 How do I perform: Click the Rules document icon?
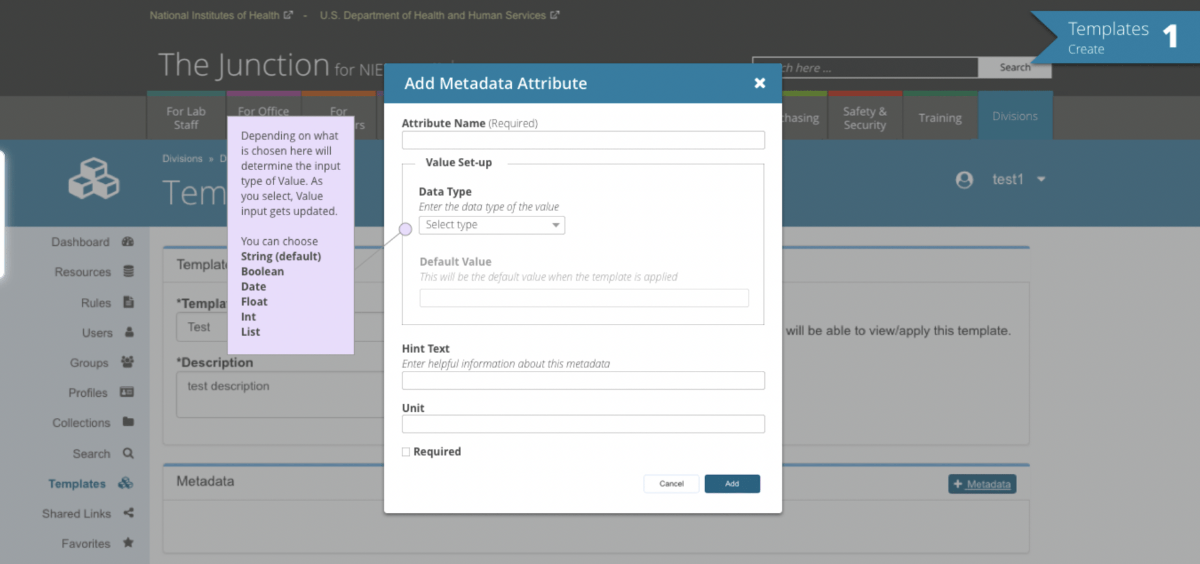click(128, 302)
